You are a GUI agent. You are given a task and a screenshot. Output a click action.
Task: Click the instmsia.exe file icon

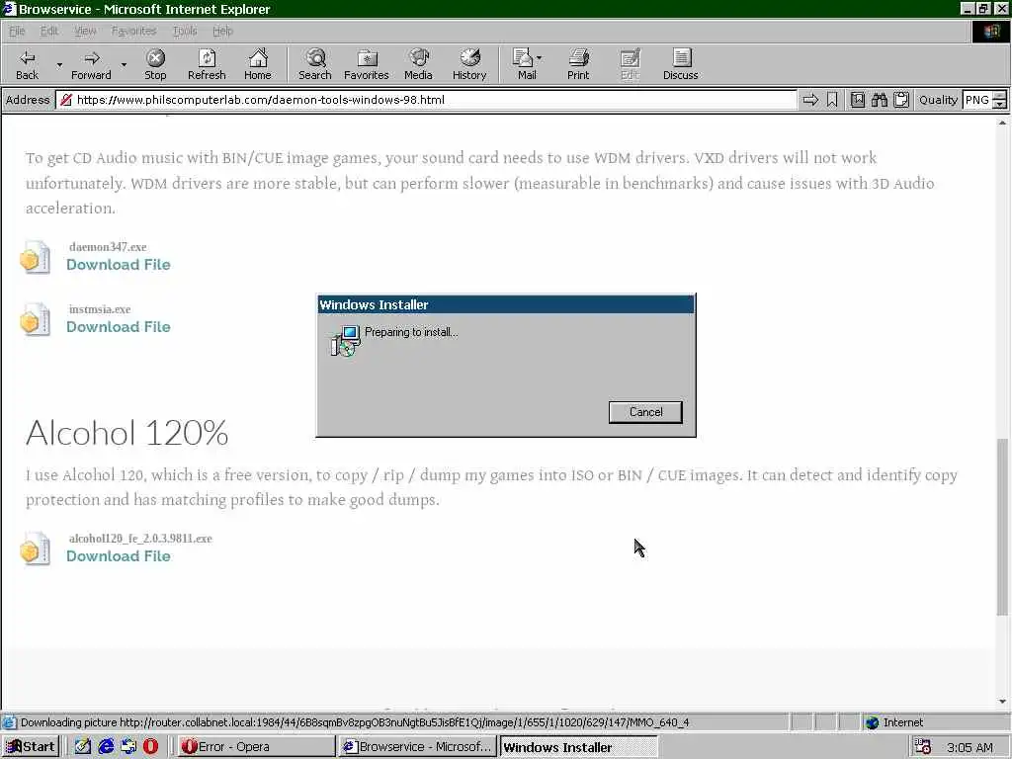tap(35, 320)
